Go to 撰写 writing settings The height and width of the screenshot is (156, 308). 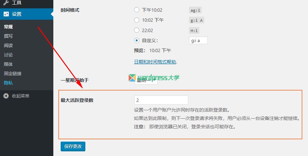8,36
